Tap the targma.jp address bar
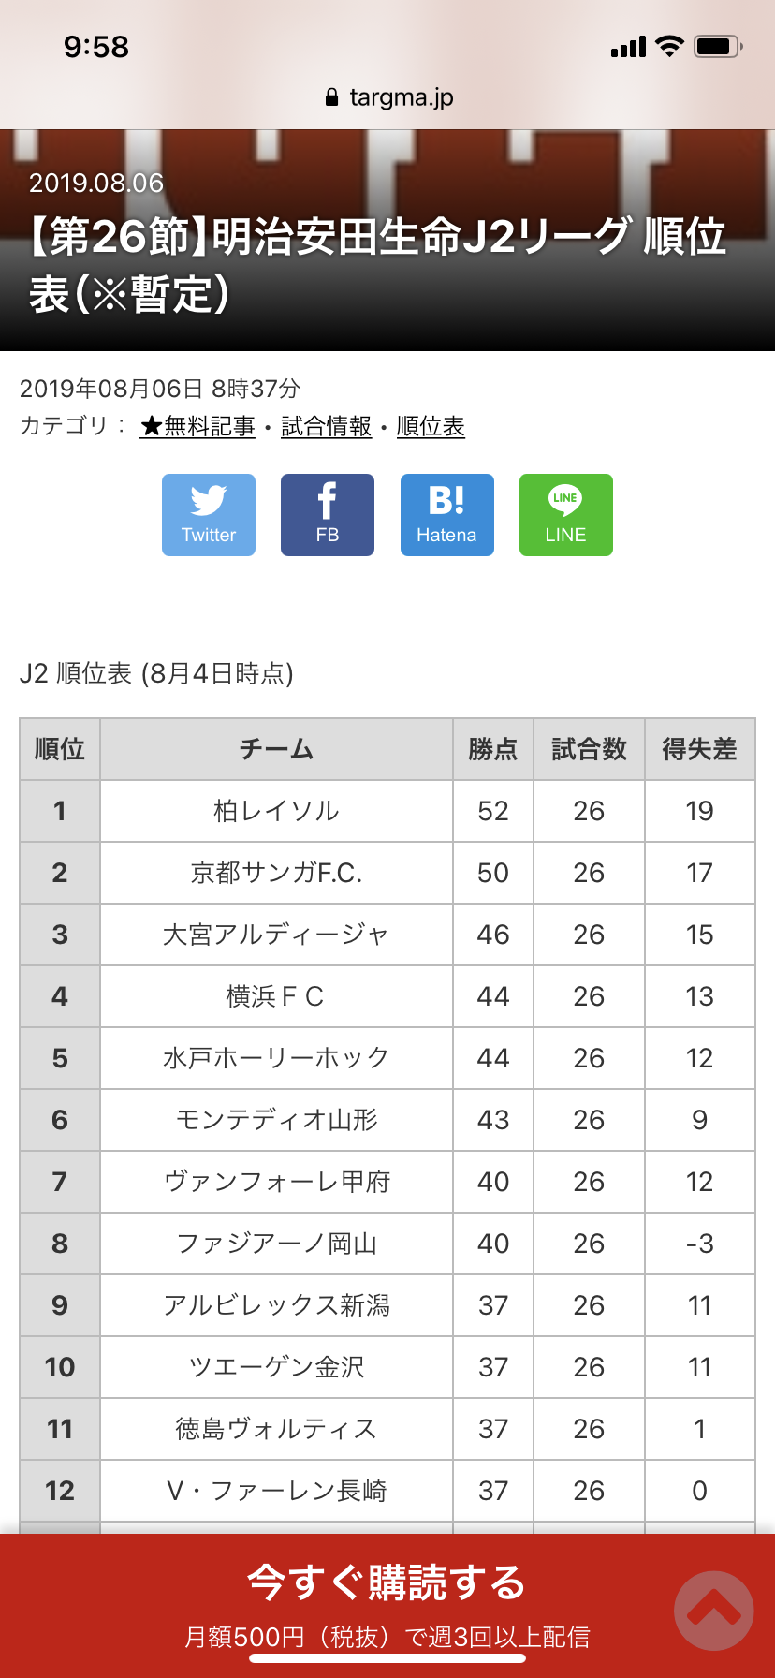 (x=401, y=97)
